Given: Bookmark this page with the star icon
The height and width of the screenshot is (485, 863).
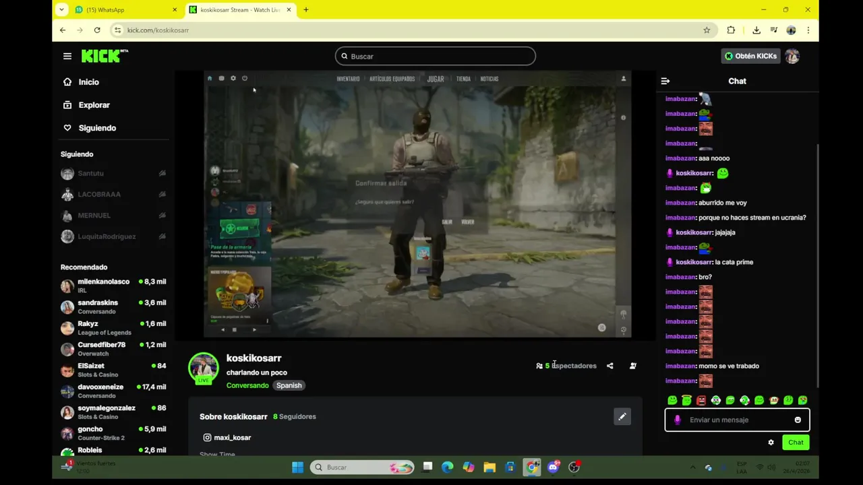Looking at the screenshot, I should pyautogui.click(x=707, y=30).
